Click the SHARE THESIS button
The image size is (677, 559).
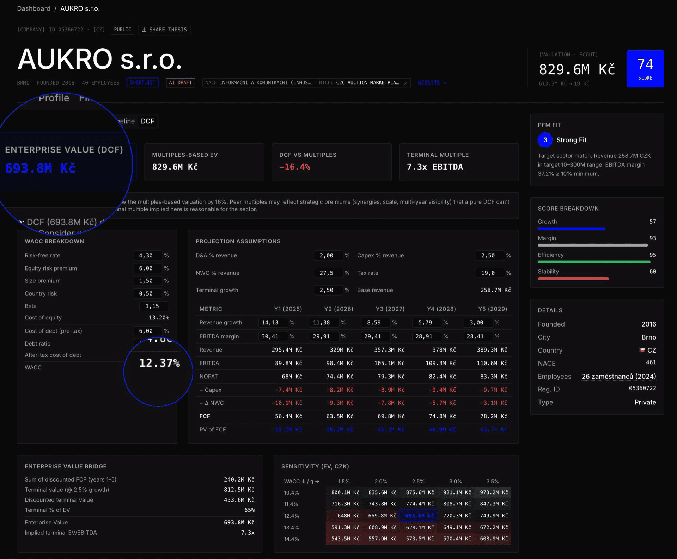(x=164, y=30)
